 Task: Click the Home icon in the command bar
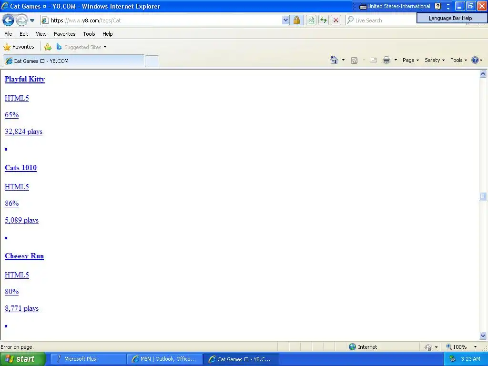334,60
